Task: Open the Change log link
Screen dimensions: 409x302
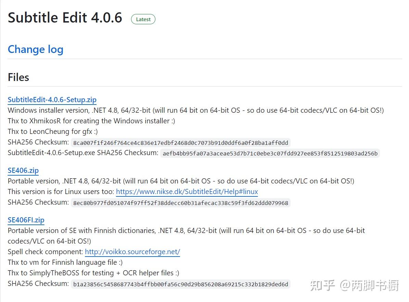Action: [36, 49]
